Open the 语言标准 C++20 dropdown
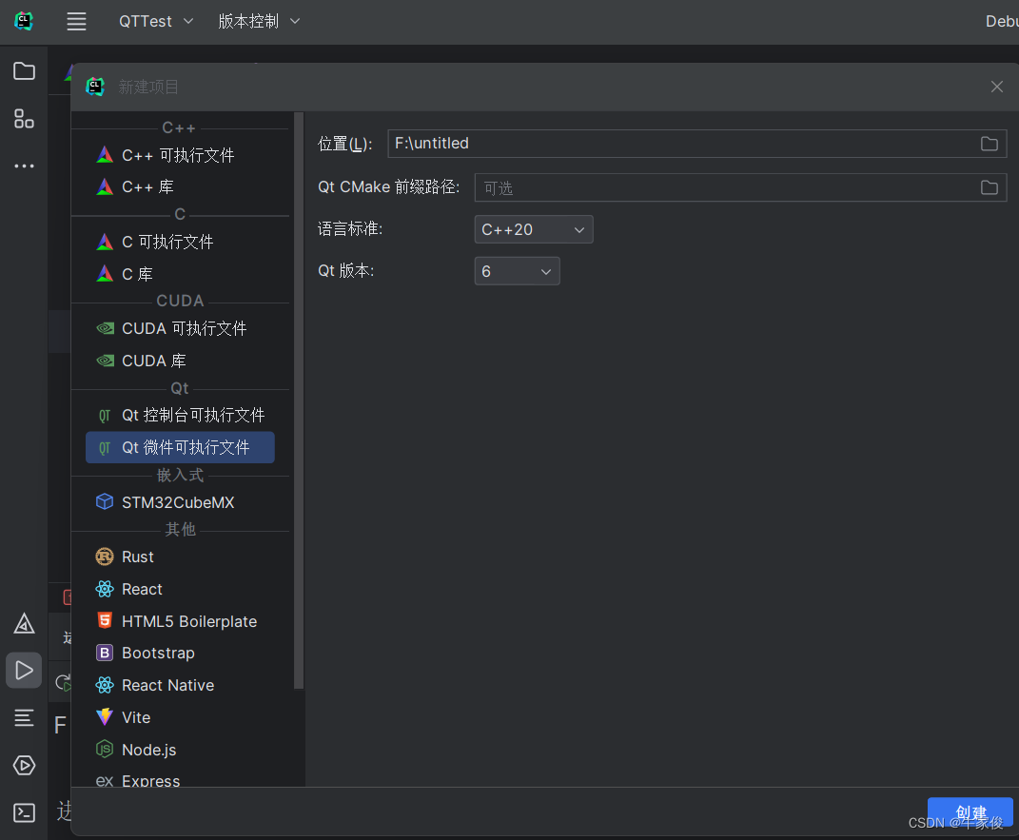 click(534, 229)
